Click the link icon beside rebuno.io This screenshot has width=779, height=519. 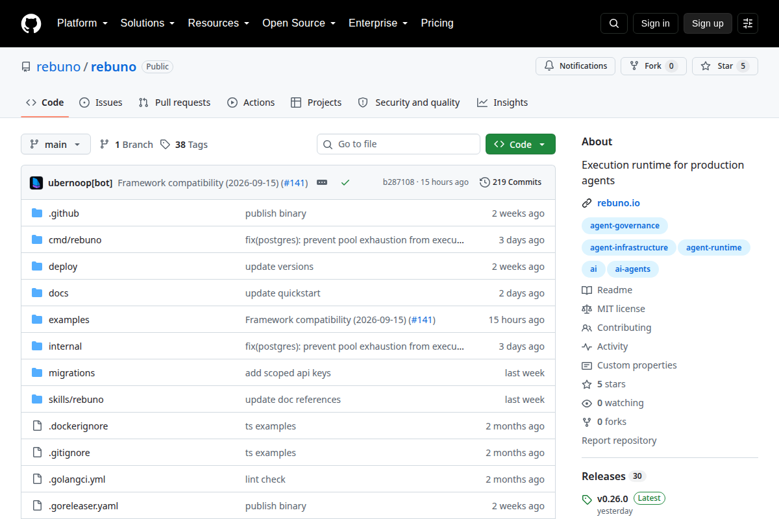[587, 203]
